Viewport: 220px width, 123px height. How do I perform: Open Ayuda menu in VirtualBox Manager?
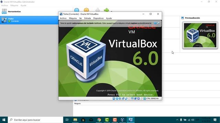pos(23,5)
